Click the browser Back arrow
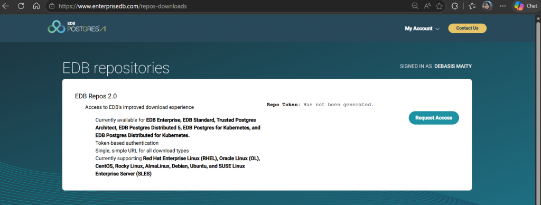Screen dimensions: 541x205 click(6, 6)
